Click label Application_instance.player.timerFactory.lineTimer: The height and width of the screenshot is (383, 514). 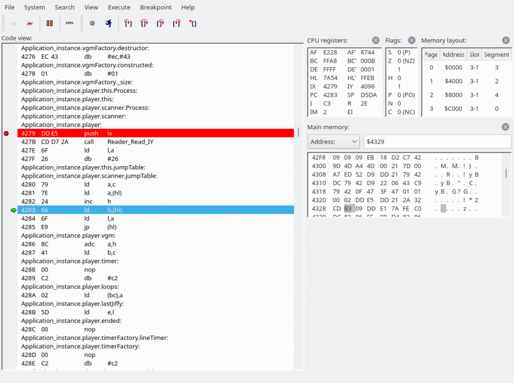[95, 338]
